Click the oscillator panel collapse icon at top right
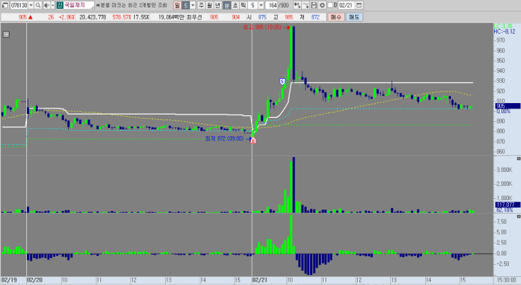 [518, 216]
